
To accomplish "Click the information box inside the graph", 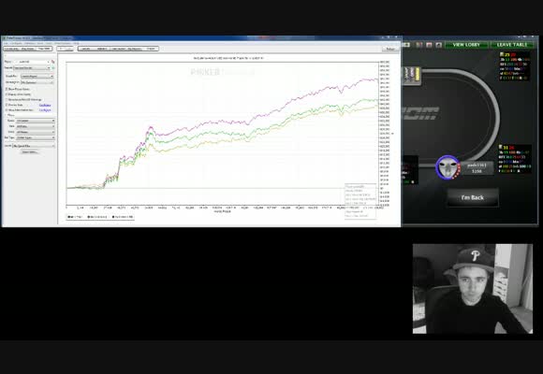I will (360, 201).
